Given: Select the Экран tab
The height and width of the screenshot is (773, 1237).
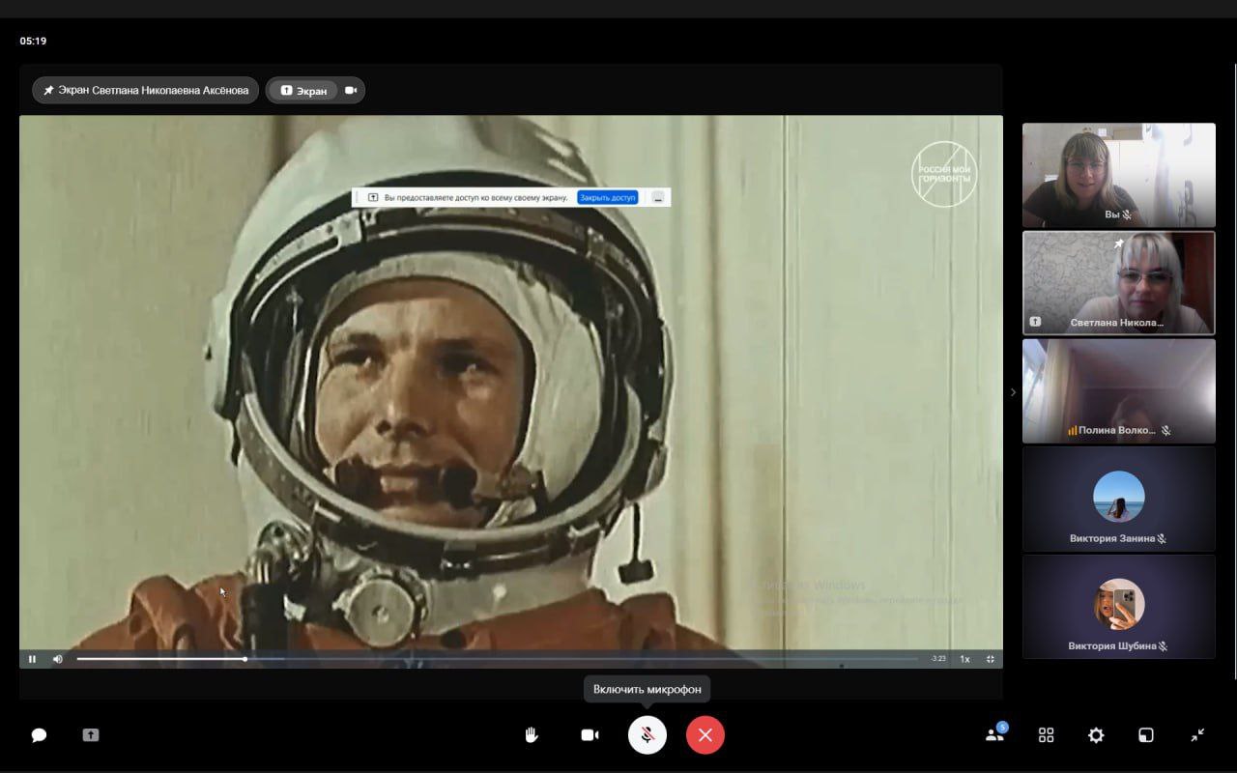Looking at the screenshot, I should tap(303, 90).
